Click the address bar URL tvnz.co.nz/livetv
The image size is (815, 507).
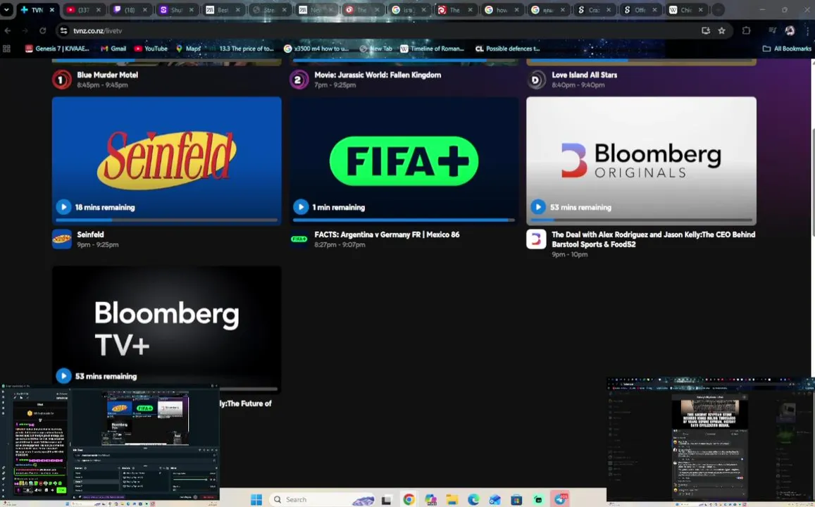[97, 31]
